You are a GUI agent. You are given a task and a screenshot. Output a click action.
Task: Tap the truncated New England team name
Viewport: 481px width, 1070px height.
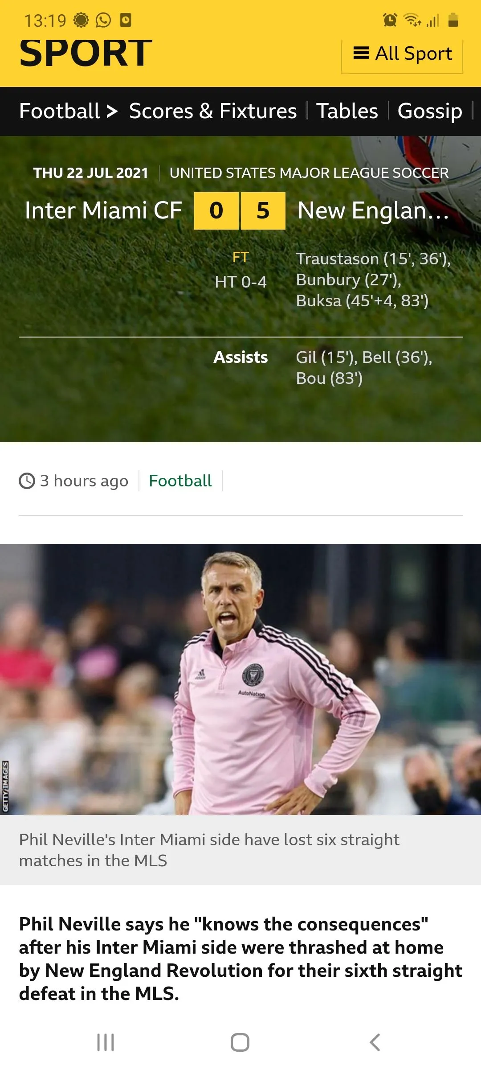373,210
